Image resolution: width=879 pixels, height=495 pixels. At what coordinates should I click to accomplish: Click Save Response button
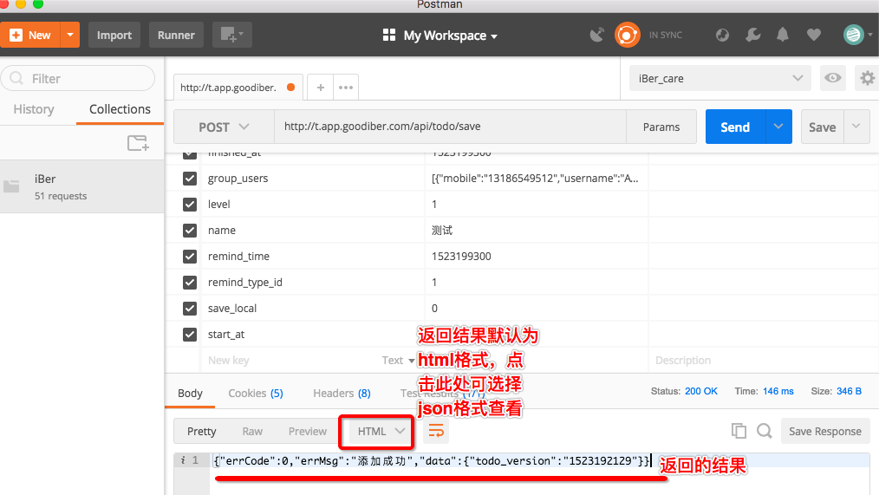point(825,431)
